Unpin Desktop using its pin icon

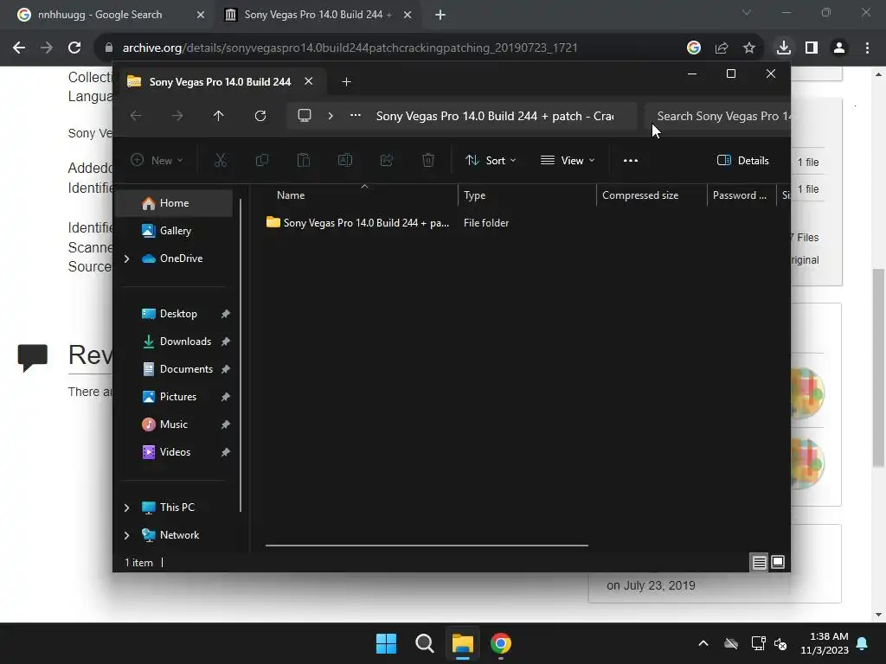(x=226, y=314)
